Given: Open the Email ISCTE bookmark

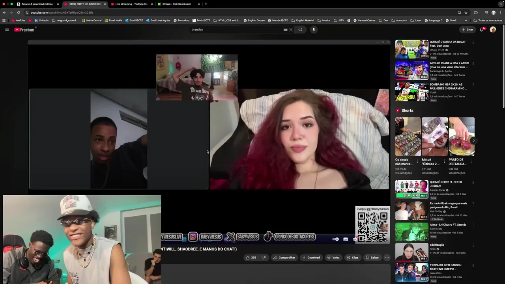Looking at the screenshot, I should click(x=134, y=21).
